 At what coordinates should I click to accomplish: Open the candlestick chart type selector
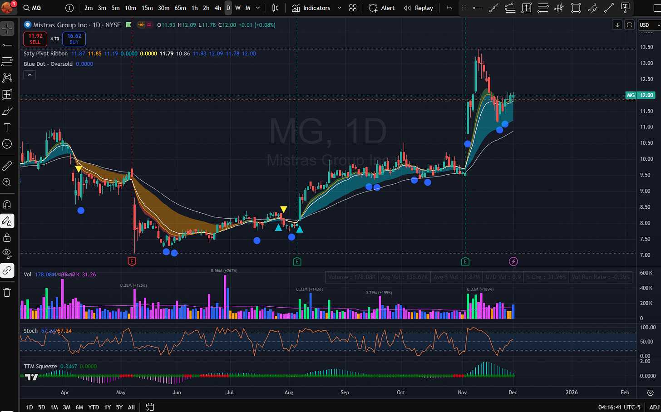(x=276, y=8)
